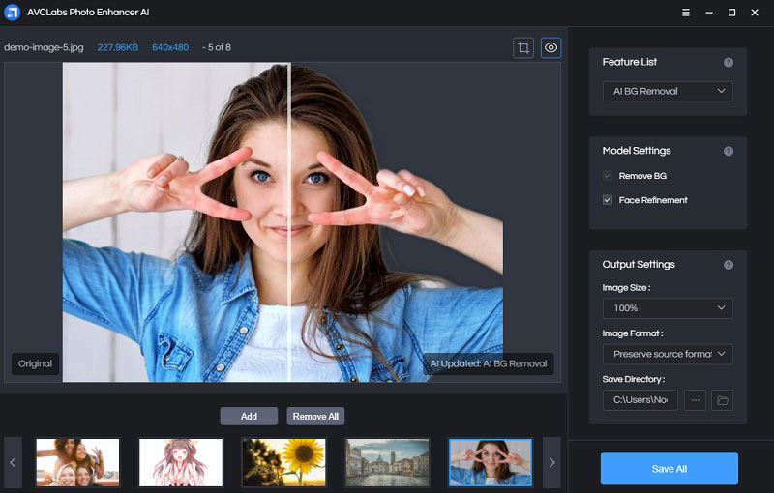
Task: Maximize the AVCLabs window
Action: coord(731,13)
